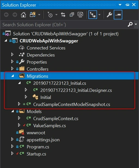The width and height of the screenshot is (139, 168).
Task: Expand the Properties node
Action: coord(12,62)
